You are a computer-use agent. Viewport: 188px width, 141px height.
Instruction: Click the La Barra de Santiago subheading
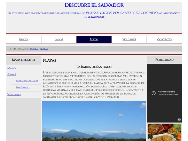(x=94, y=67)
